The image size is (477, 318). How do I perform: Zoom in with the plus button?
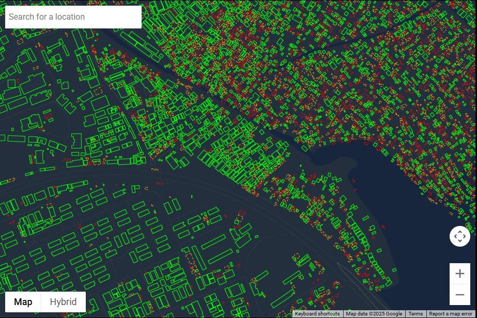point(459,274)
